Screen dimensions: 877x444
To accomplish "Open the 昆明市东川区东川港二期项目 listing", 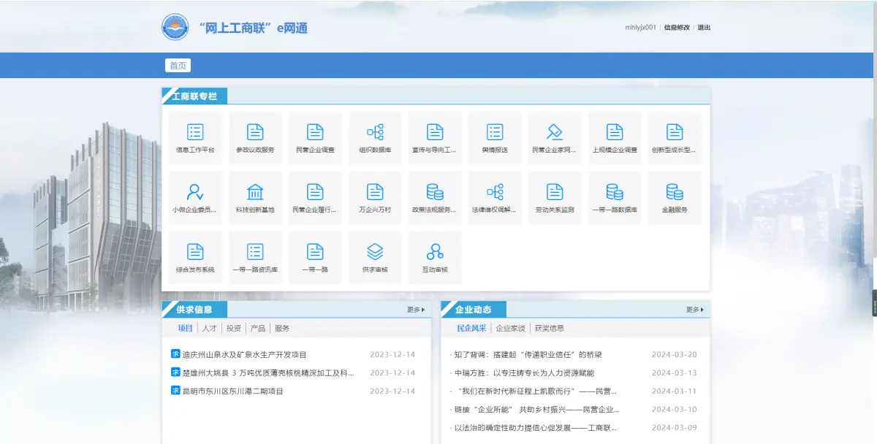I will click(232, 391).
